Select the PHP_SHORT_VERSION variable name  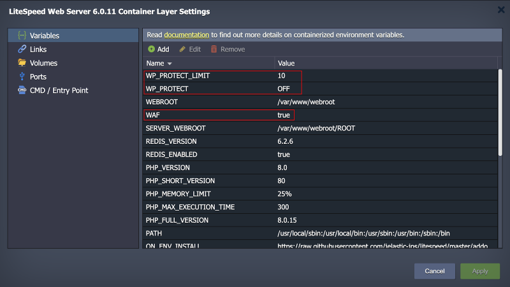(x=180, y=181)
